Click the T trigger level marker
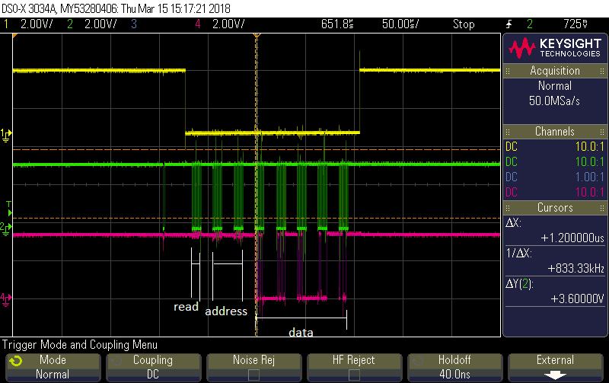Image resolution: width=609 pixels, height=383 pixels. click(x=9, y=208)
